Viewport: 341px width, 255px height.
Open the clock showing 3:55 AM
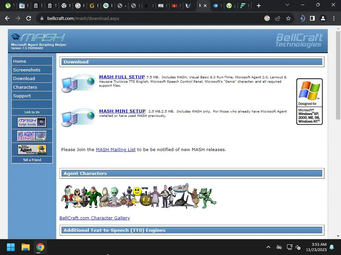coord(316,247)
